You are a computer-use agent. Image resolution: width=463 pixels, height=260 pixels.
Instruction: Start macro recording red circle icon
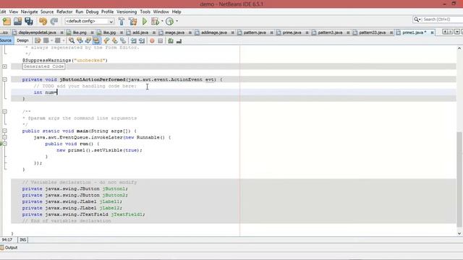[152, 40]
